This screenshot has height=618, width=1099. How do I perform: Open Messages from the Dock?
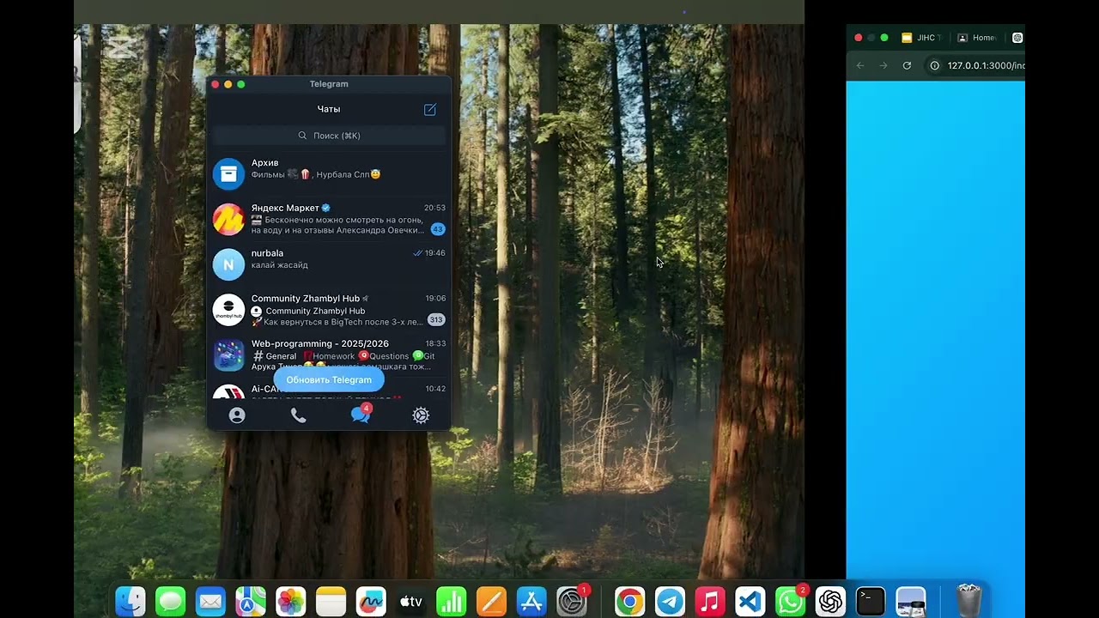(x=170, y=602)
